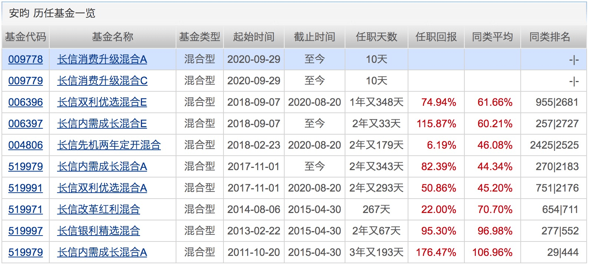Open fund code link 519971

[x=26, y=209]
